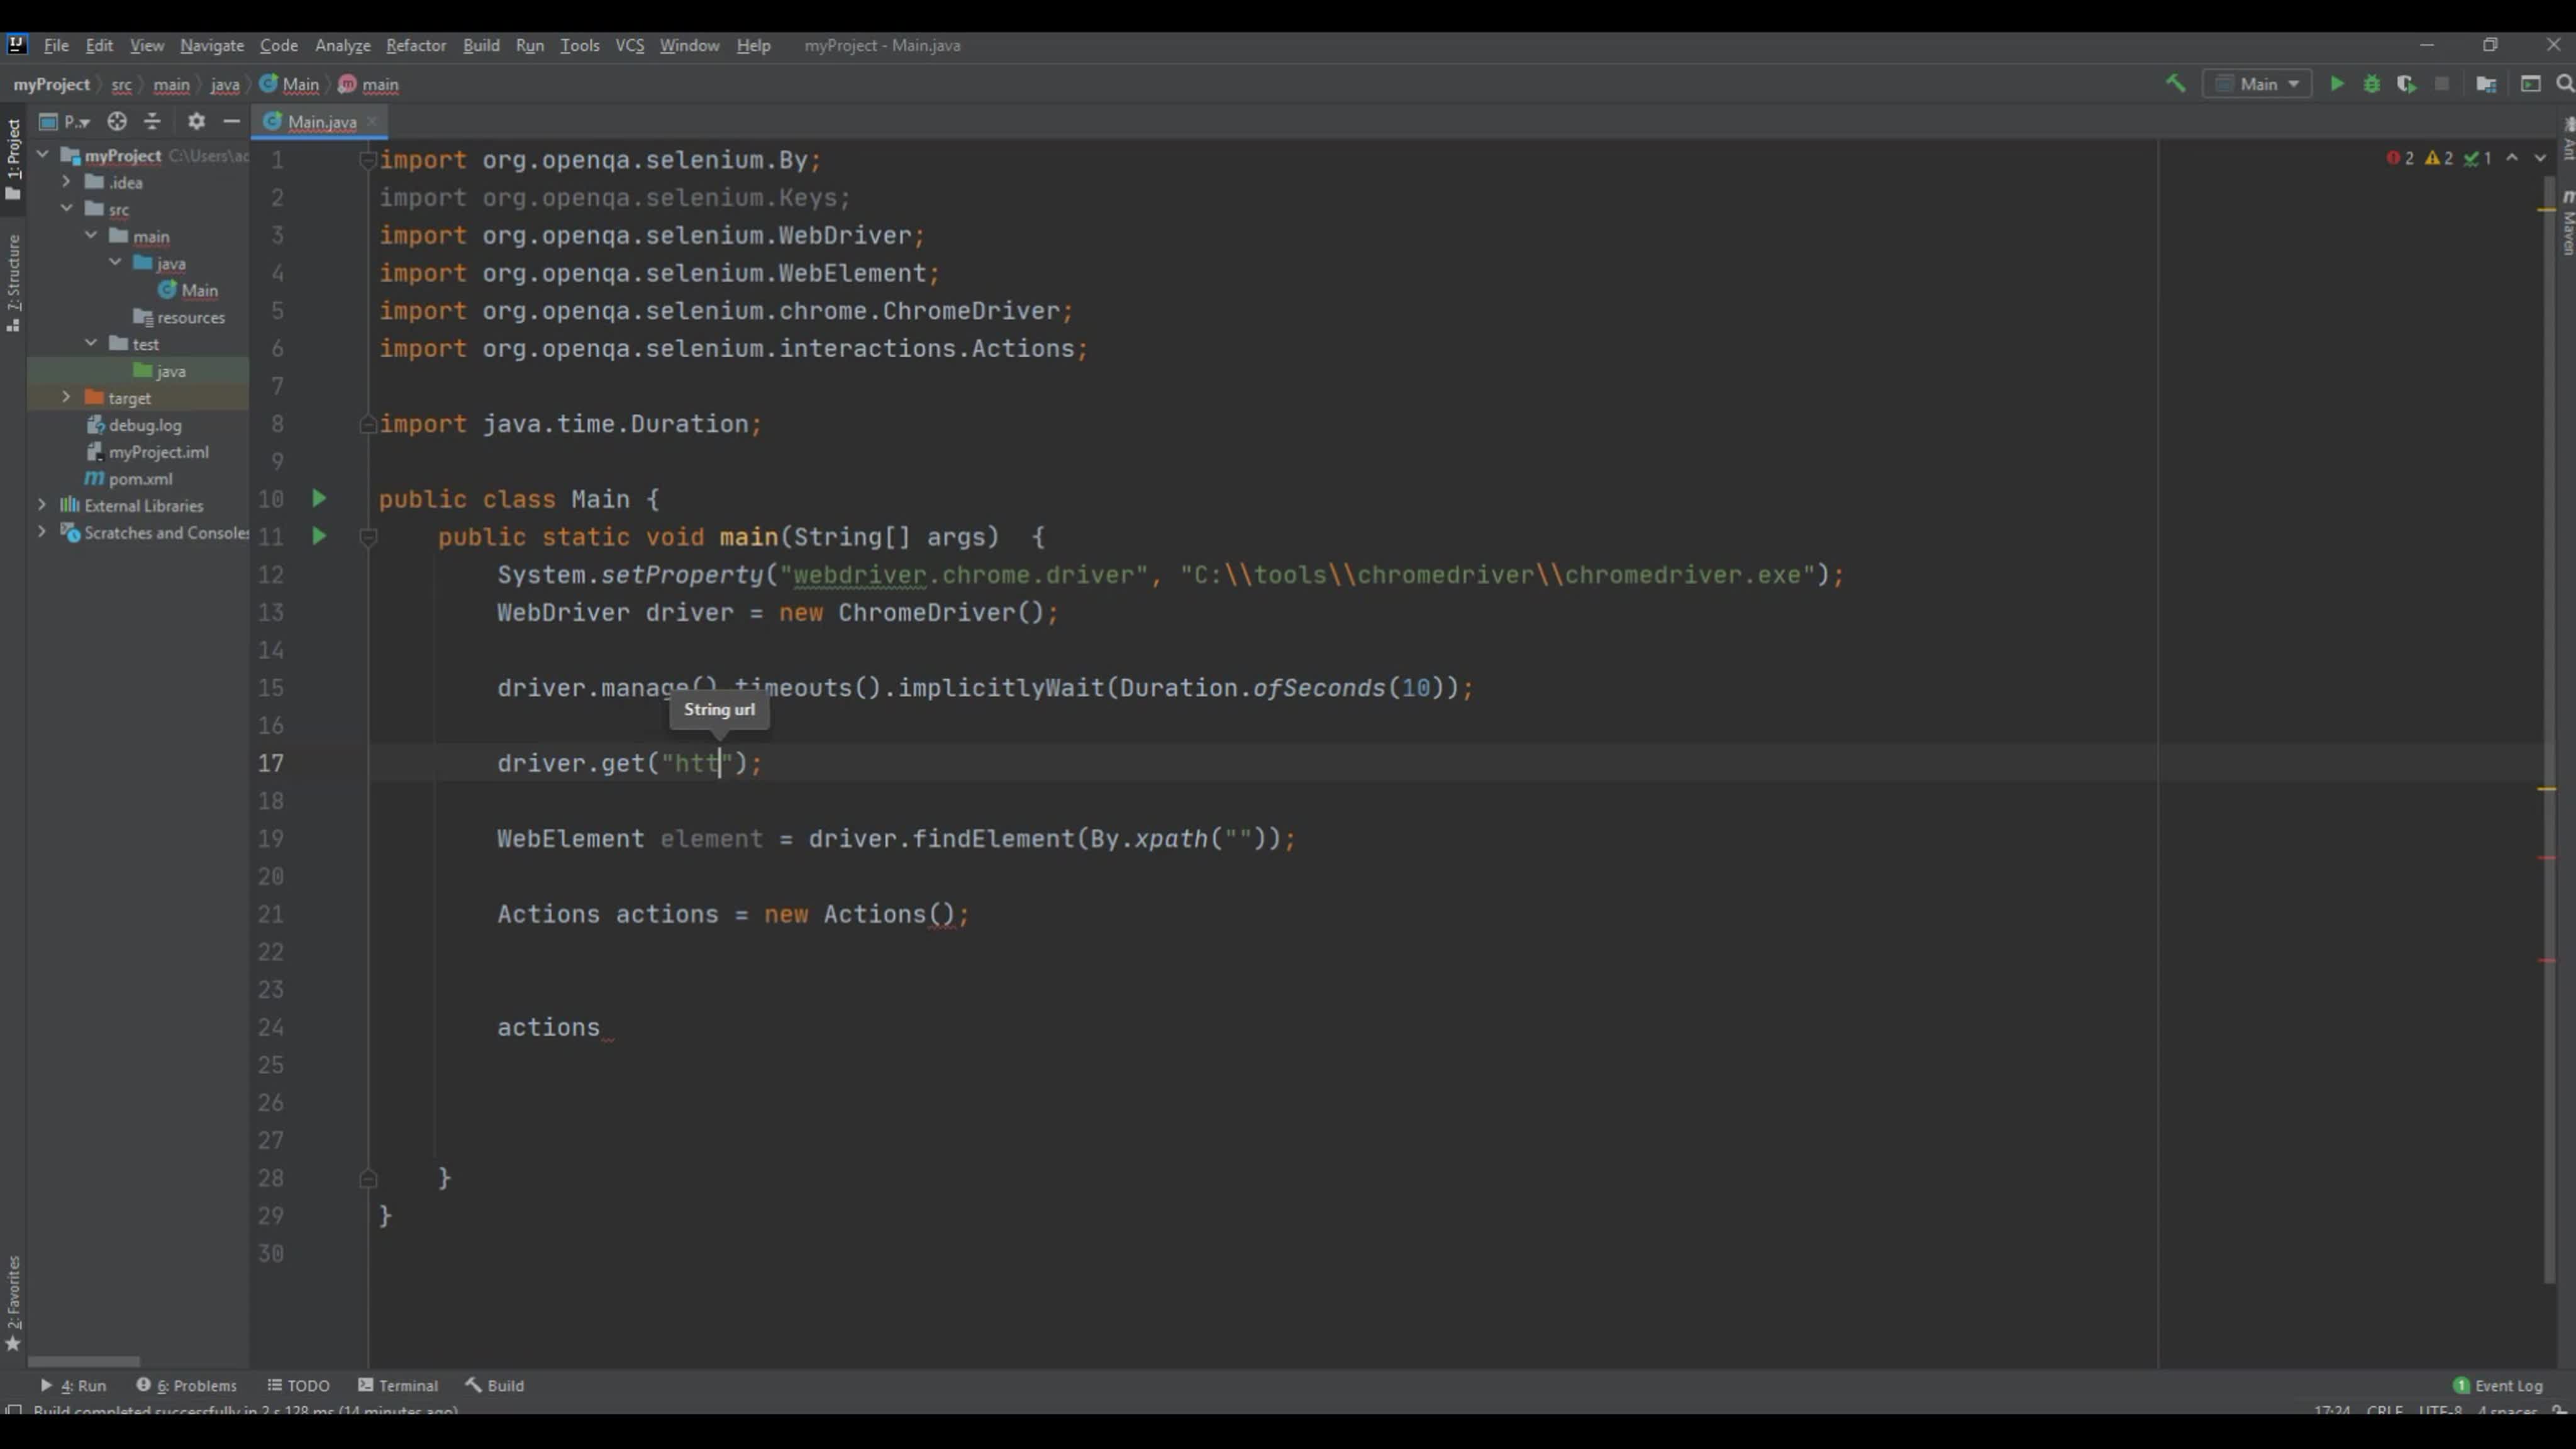Collapse all in Project panel toolbar
Image resolution: width=2576 pixels, height=1449 pixels.
(x=153, y=121)
